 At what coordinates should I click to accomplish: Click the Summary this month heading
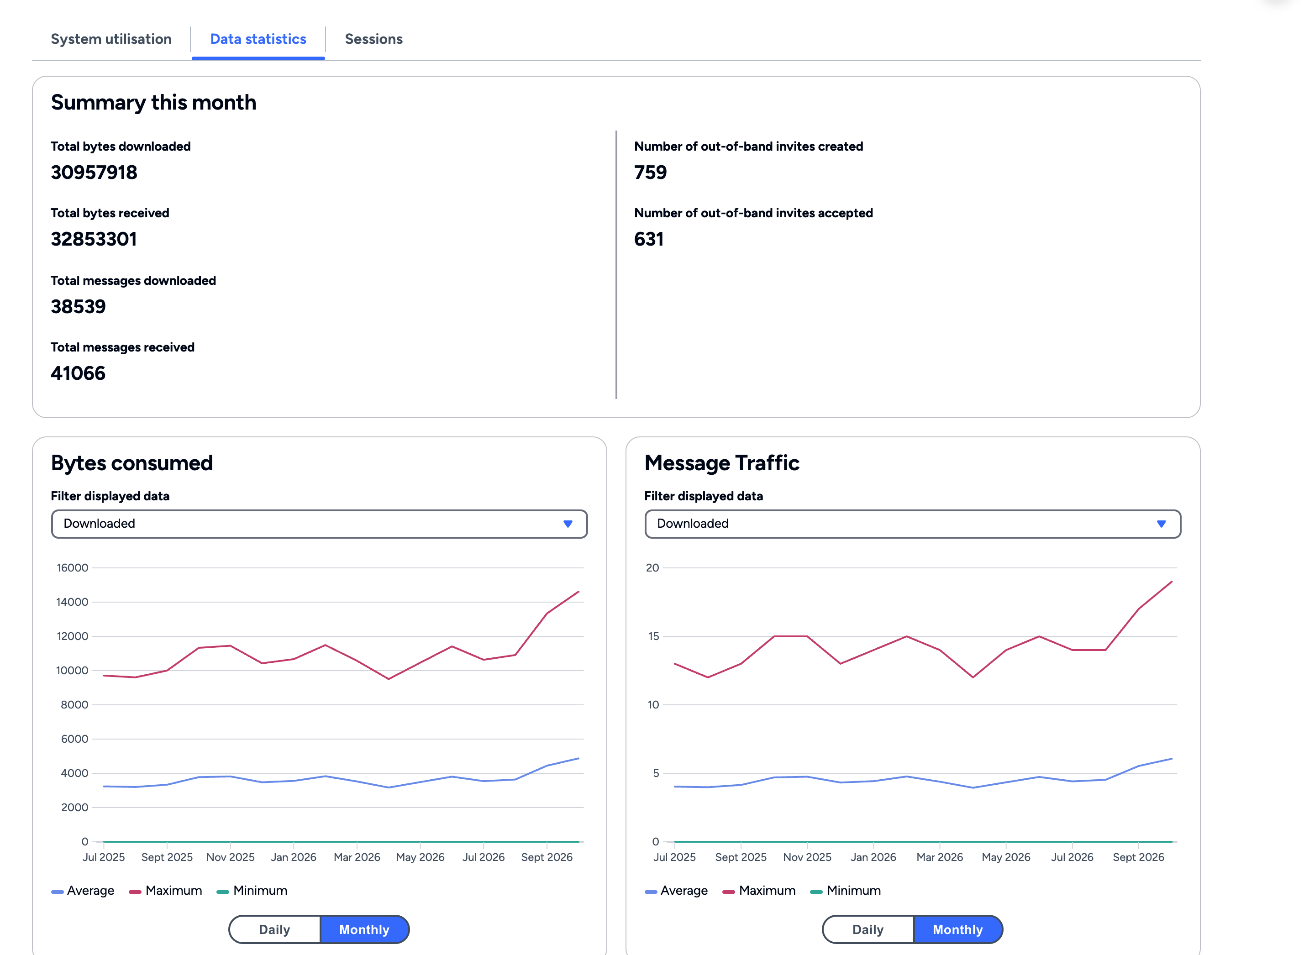pos(153,103)
